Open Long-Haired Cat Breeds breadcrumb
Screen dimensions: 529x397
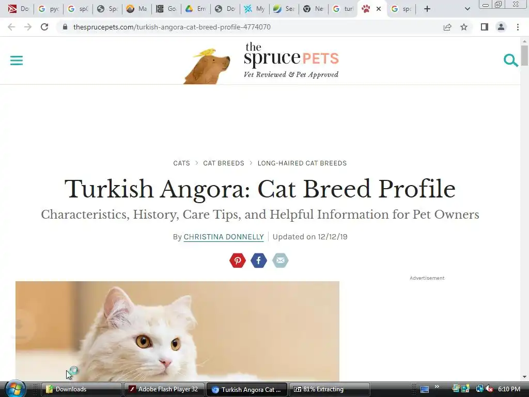tap(302, 163)
